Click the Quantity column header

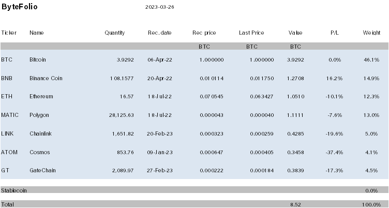coord(114,33)
